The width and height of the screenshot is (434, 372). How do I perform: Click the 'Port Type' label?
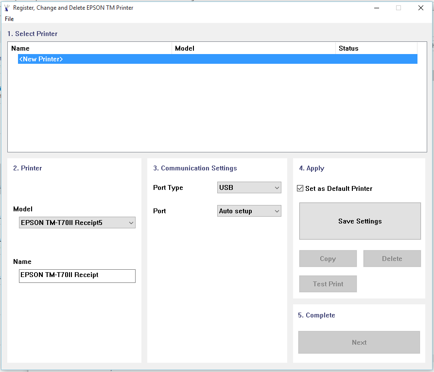coord(168,188)
